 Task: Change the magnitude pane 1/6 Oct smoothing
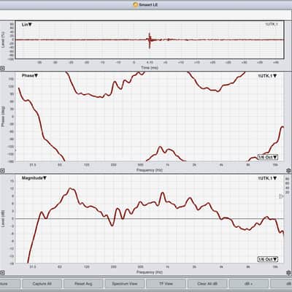click(x=268, y=259)
